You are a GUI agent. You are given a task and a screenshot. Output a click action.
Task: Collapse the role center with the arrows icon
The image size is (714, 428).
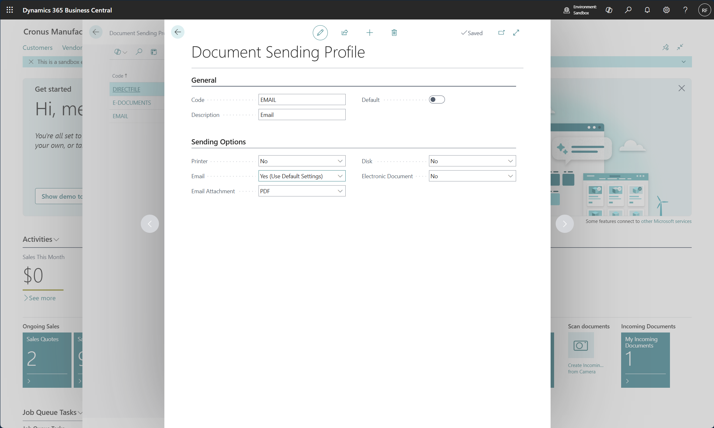click(x=680, y=47)
